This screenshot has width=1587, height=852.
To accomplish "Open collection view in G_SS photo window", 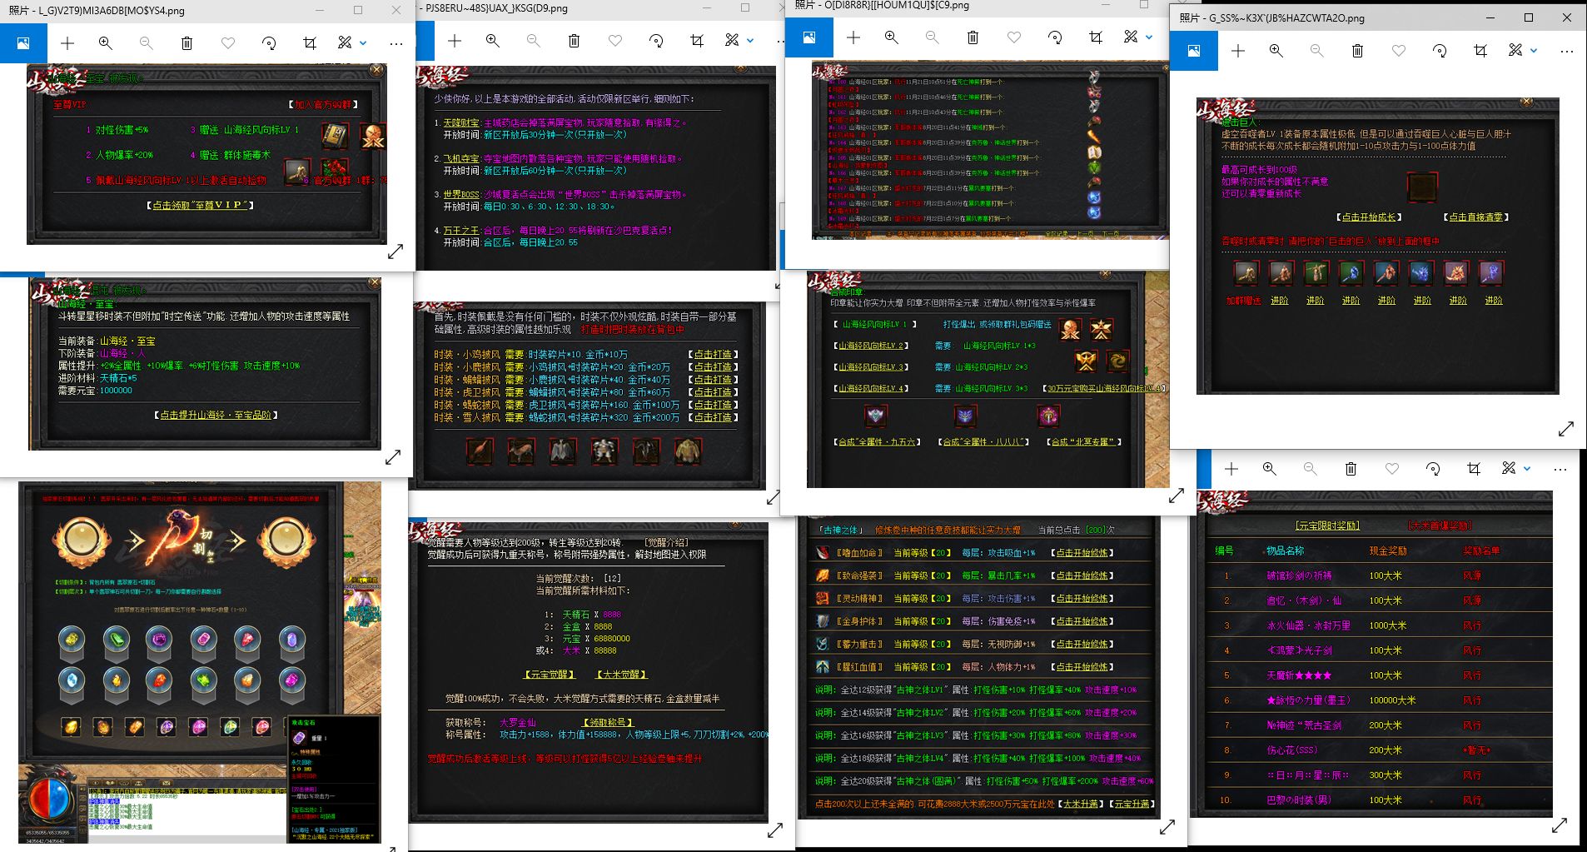I will pyautogui.click(x=1194, y=51).
